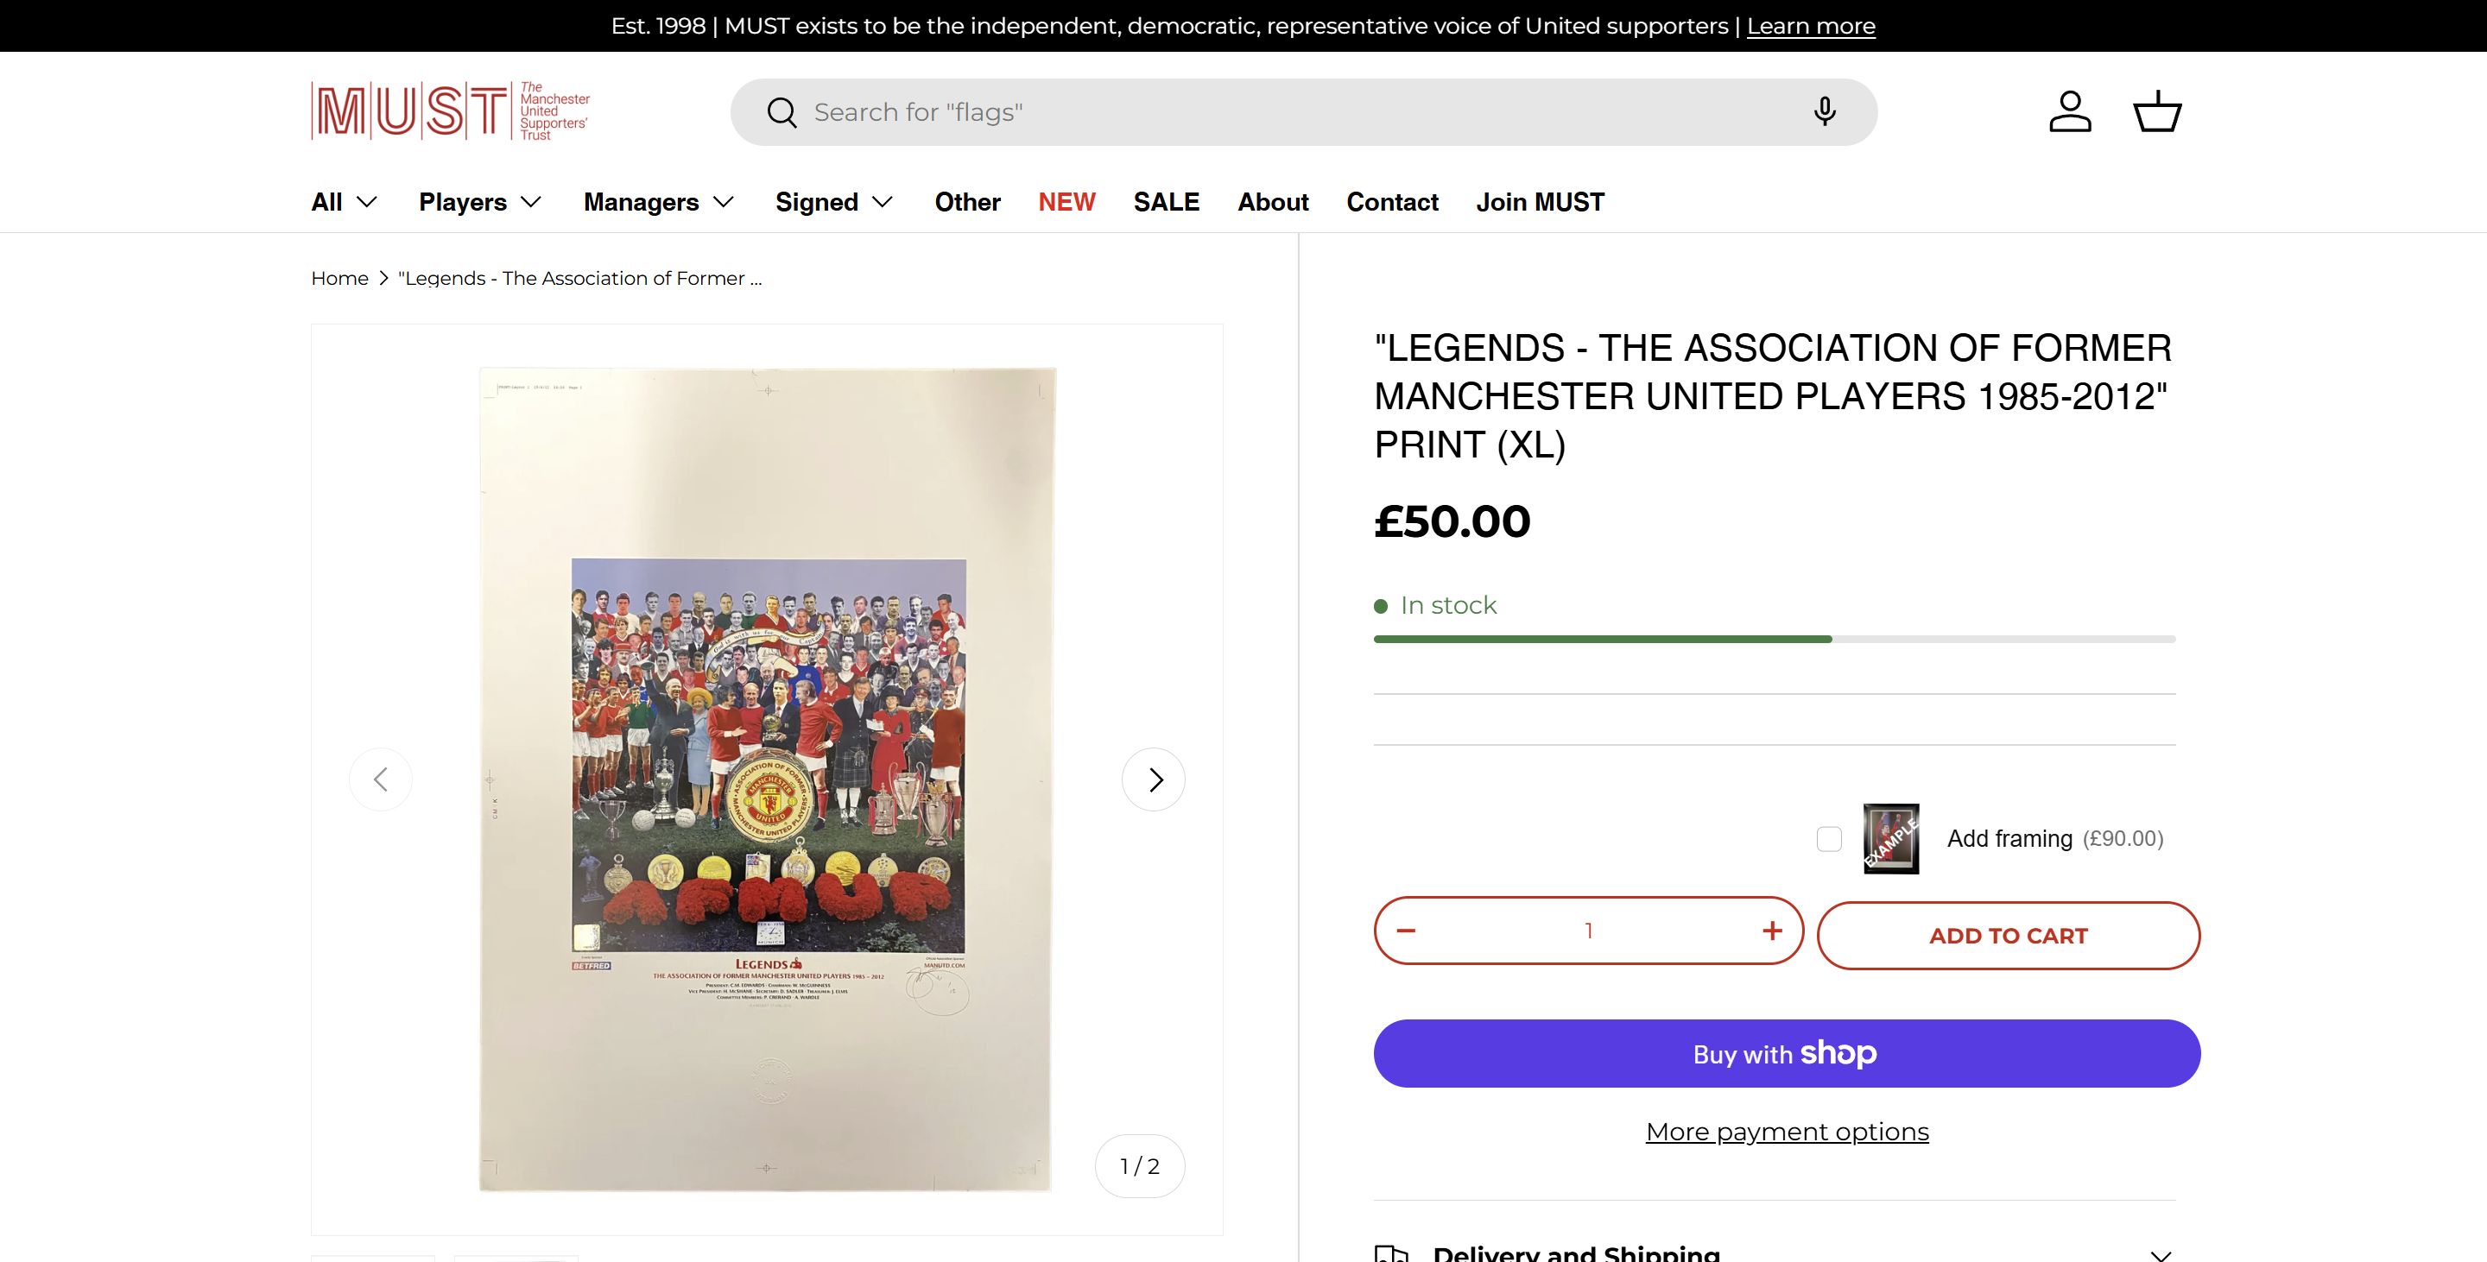Viewport: 2487px width, 1262px height.
Task: Increase quantity with plus icon
Action: coord(1772,931)
